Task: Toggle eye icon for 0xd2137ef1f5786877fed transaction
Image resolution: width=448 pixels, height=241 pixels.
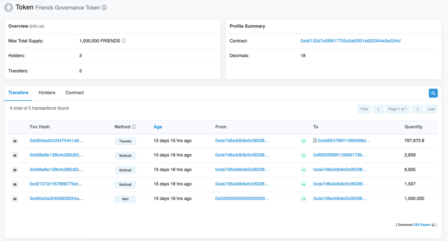Action: click(15, 184)
